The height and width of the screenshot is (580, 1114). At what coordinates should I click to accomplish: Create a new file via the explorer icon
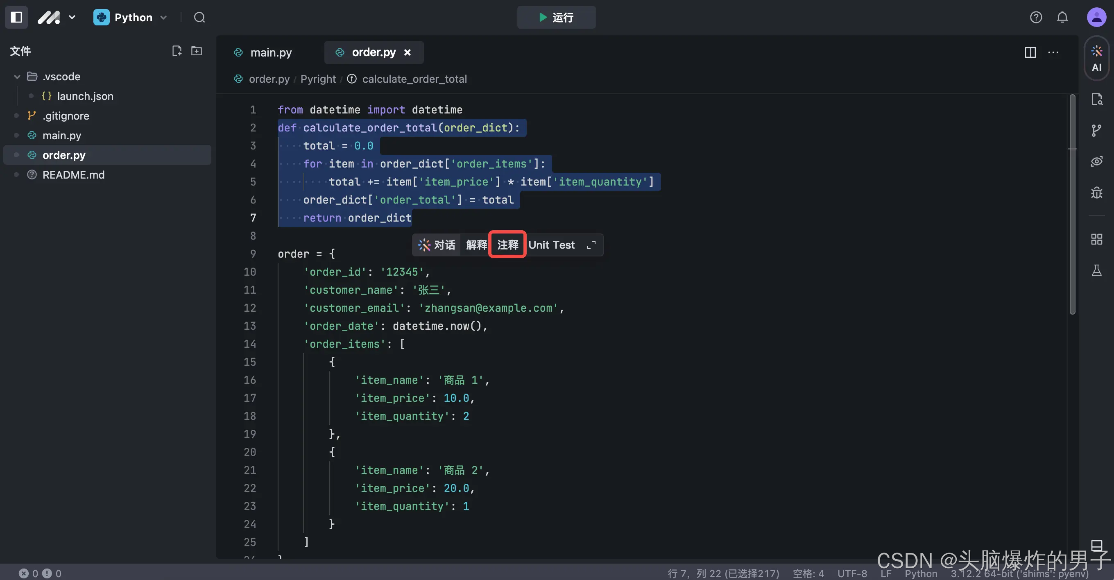click(x=177, y=51)
